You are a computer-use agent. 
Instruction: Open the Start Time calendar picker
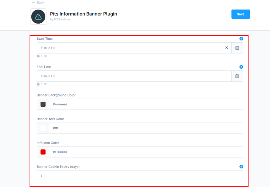(237, 48)
